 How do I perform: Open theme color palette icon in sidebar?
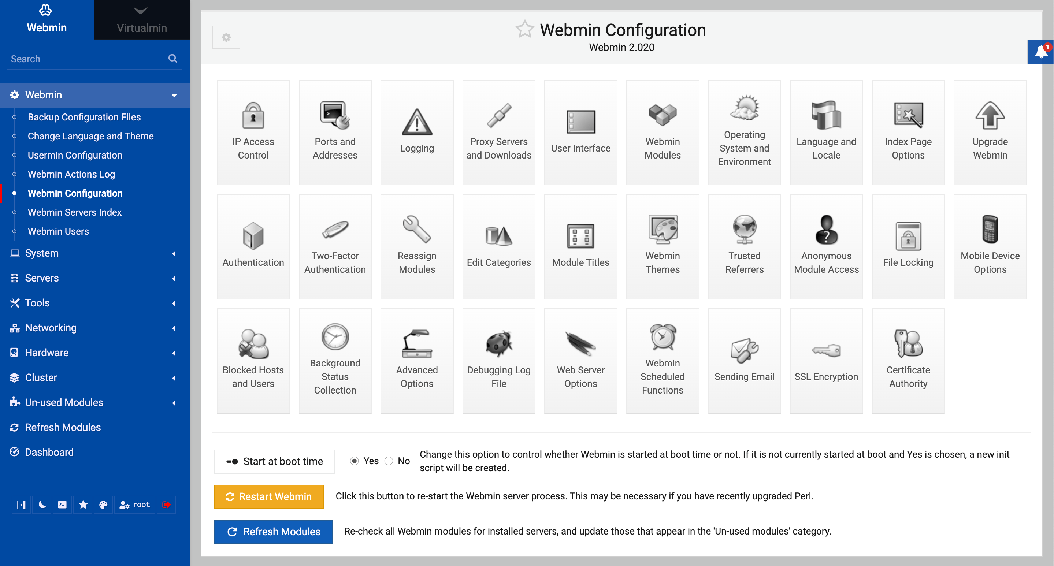coord(103,504)
